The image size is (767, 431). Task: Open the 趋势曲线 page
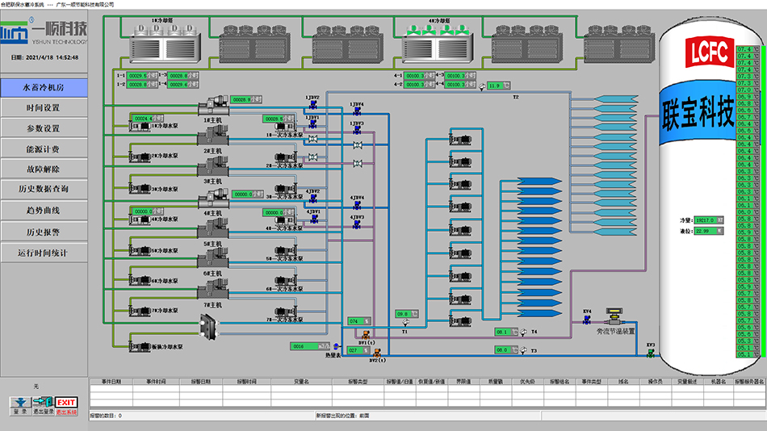[44, 211]
